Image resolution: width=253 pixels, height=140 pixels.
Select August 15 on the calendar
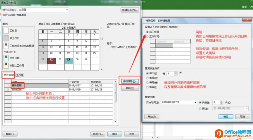pos(69,48)
